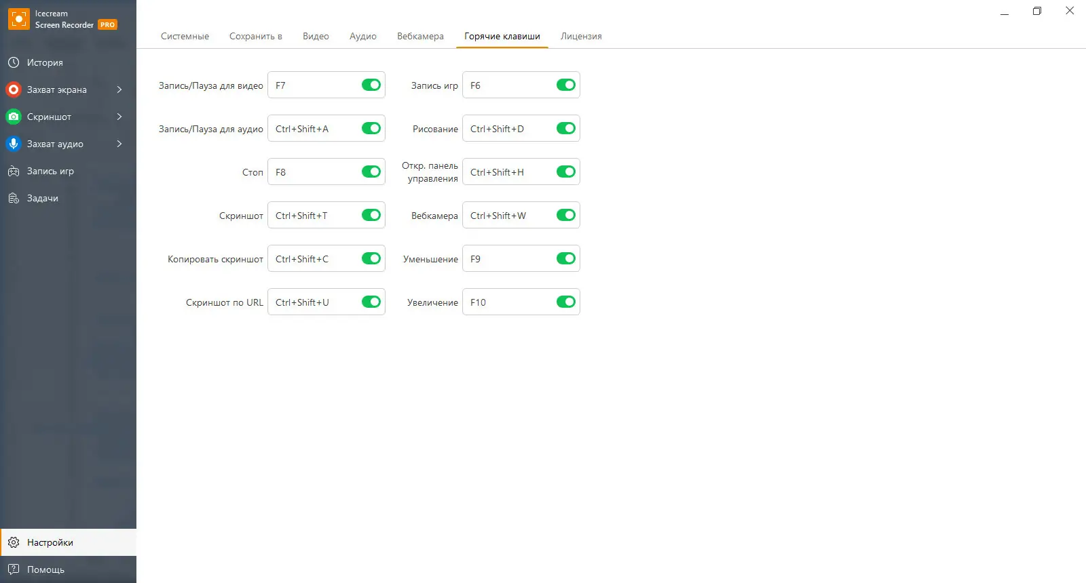Select the Горячие клавиши tab
1086x583 pixels.
click(502, 36)
